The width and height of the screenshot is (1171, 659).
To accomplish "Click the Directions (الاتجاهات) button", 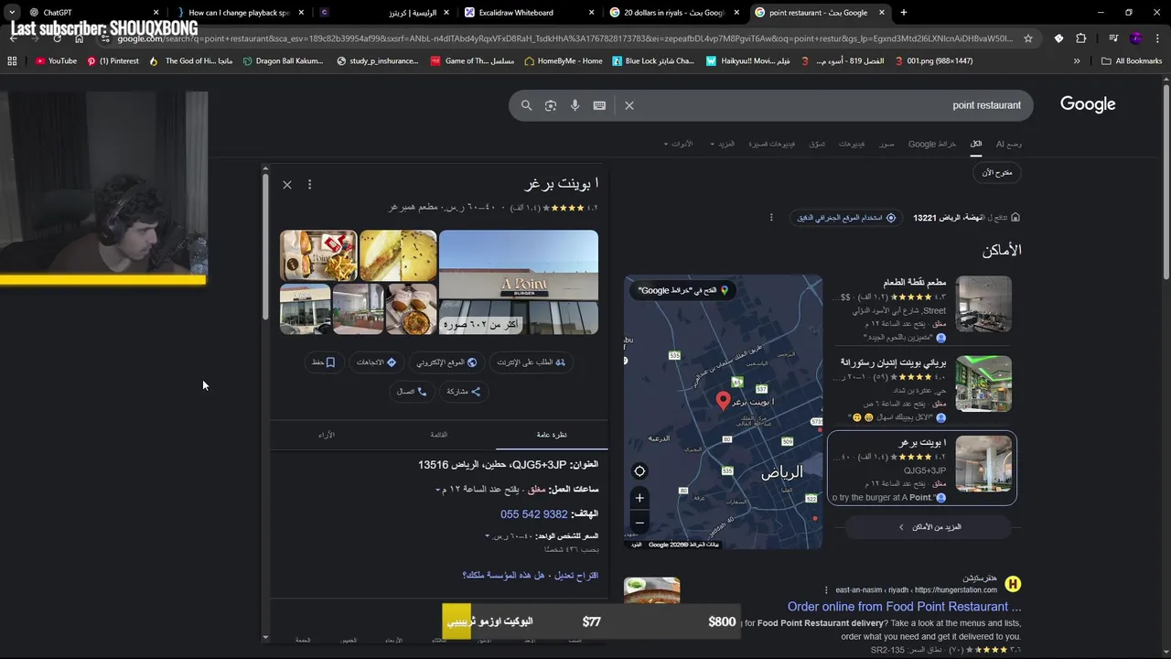I will point(377,362).
